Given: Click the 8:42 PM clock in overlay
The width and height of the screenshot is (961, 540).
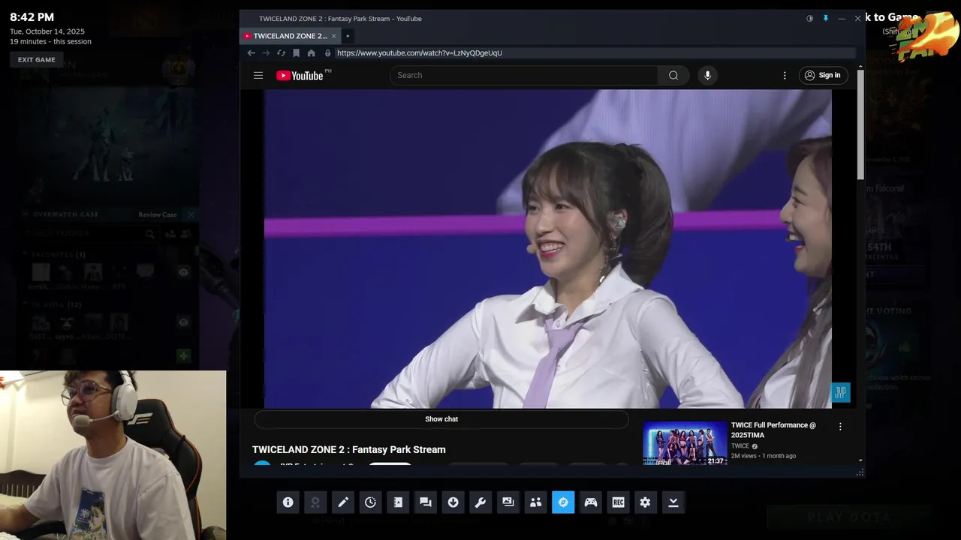Looking at the screenshot, I should (32, 17).
